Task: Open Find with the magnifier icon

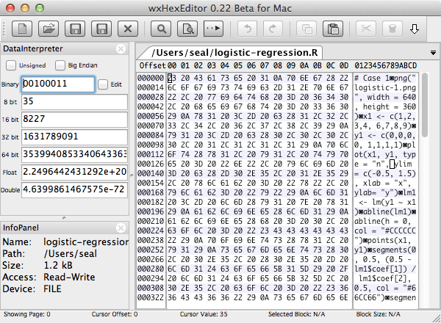Action: coord(161,29)
